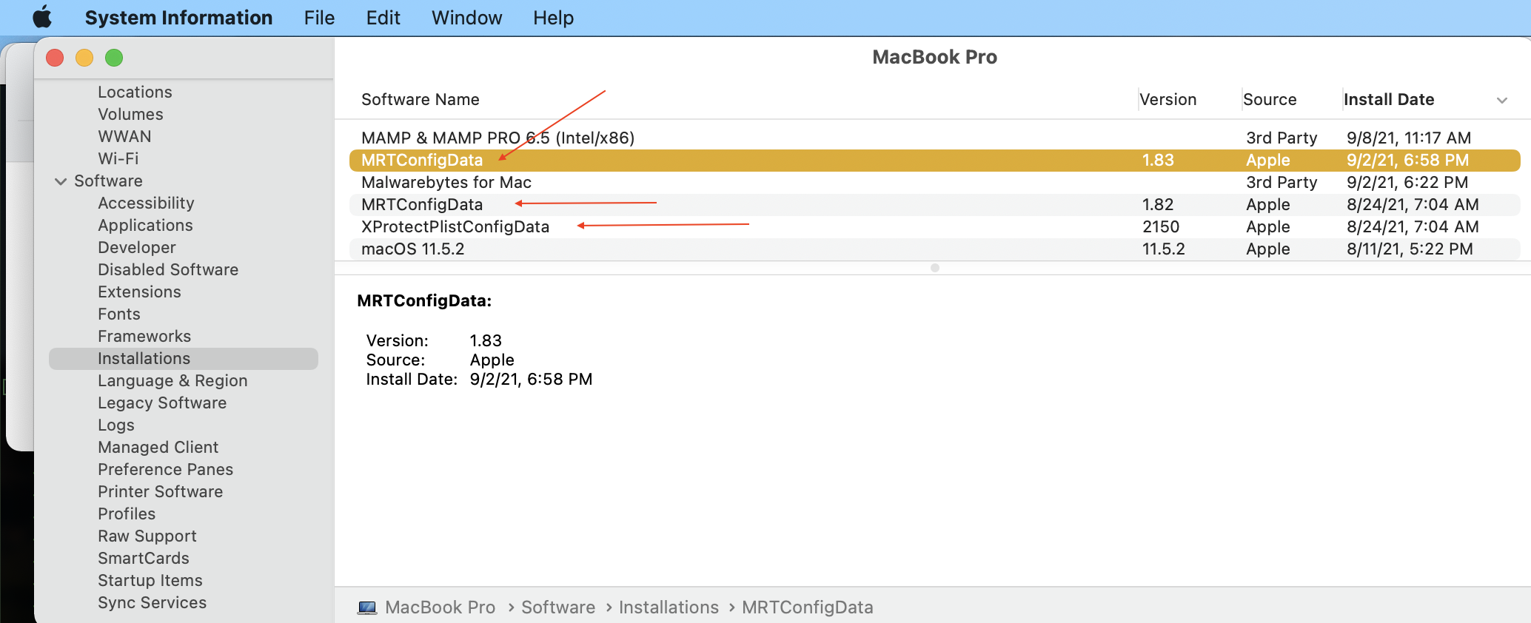Image resolution: width=1531 pixels, height=623 pixels.
Task: Click the 8/11/21, 5:22 PM install date
Action: (x=1410, y=249)
